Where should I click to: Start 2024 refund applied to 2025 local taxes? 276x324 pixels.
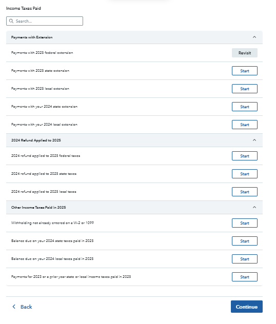245,192
